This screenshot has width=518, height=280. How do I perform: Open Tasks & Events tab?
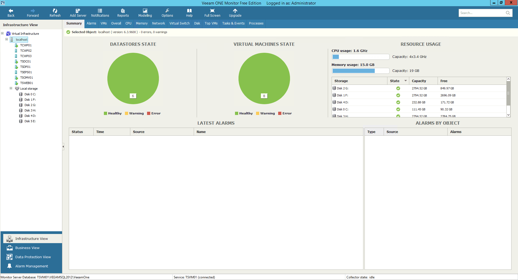coord(233,23)
